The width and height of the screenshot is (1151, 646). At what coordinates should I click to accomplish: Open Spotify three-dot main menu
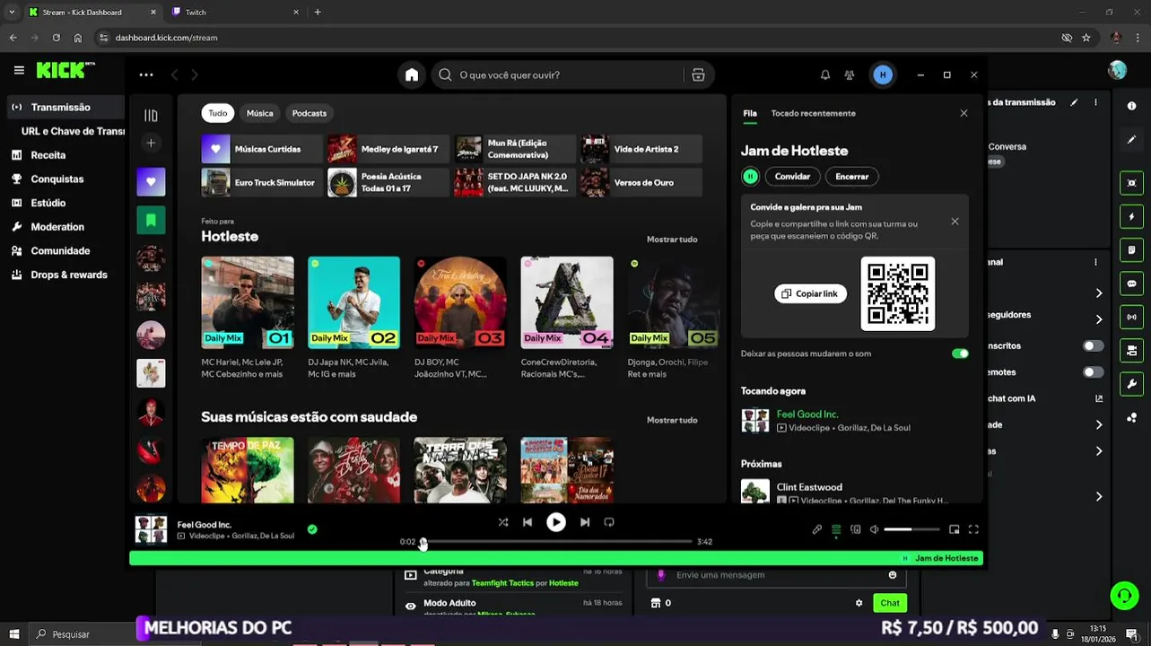146,75
